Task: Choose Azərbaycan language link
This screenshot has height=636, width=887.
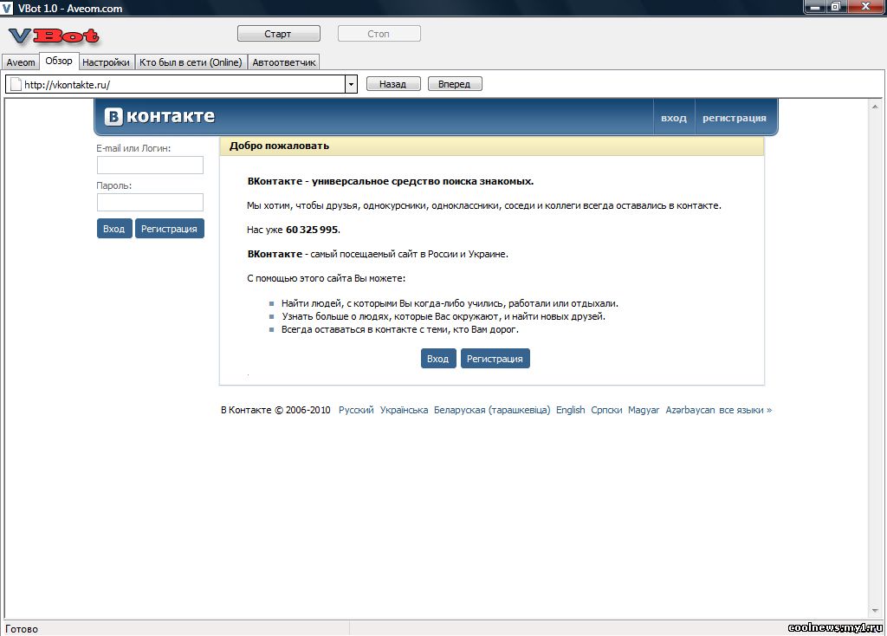Action: [690, 410]
